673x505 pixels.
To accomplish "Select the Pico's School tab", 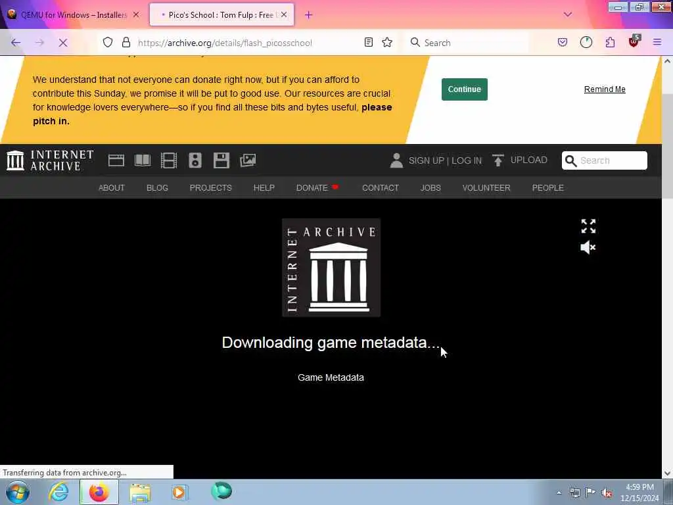I will click(221, 14).
